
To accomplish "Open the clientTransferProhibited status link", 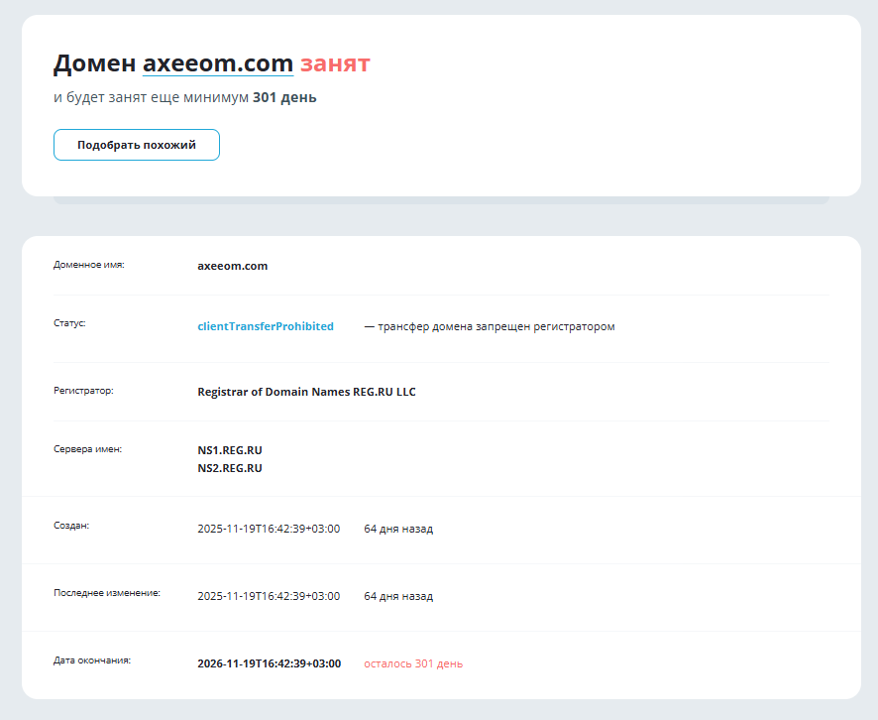I will (266, 325).
